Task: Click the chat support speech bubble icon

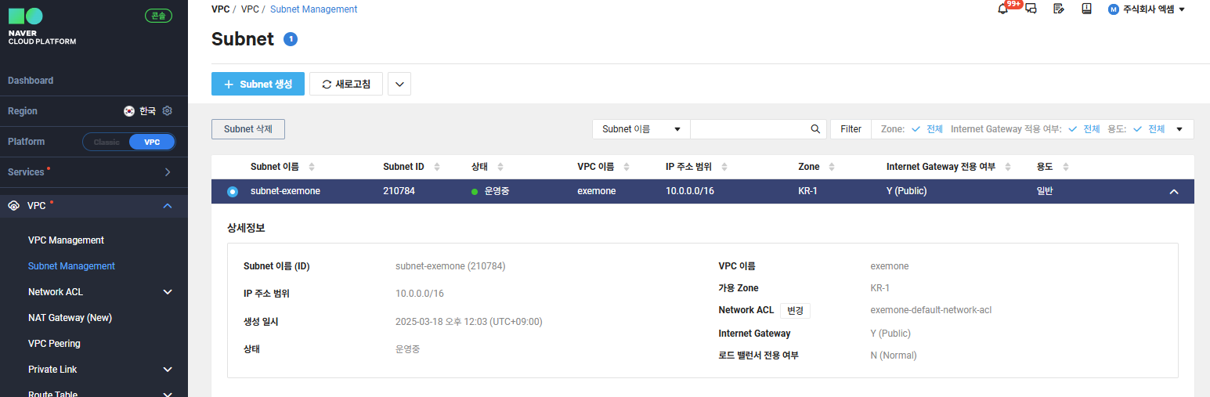Action: (1031, 9)
